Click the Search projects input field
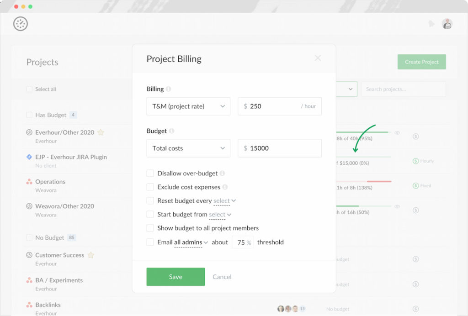This screenshot has height=316, width=468. pos(404,89)
